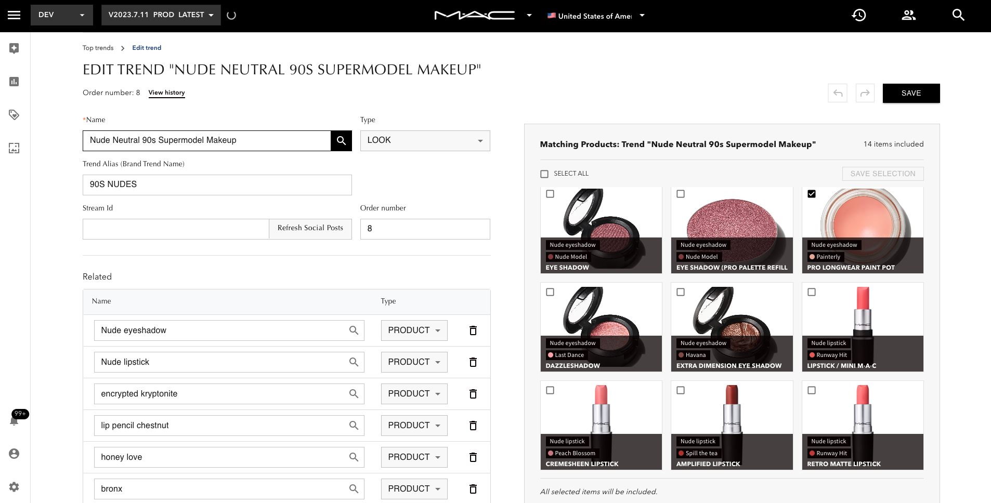Click the undo arrow button
Image resolution: width=991 pixels, height=503 pixels.
pos(838,93)
